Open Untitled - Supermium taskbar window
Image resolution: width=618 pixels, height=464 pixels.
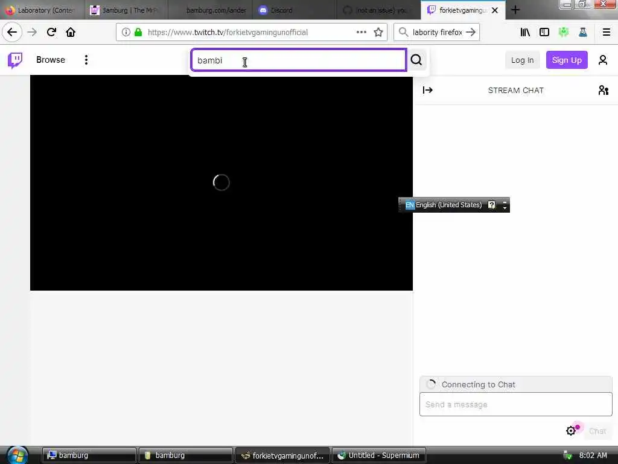[x=379, y=456]
